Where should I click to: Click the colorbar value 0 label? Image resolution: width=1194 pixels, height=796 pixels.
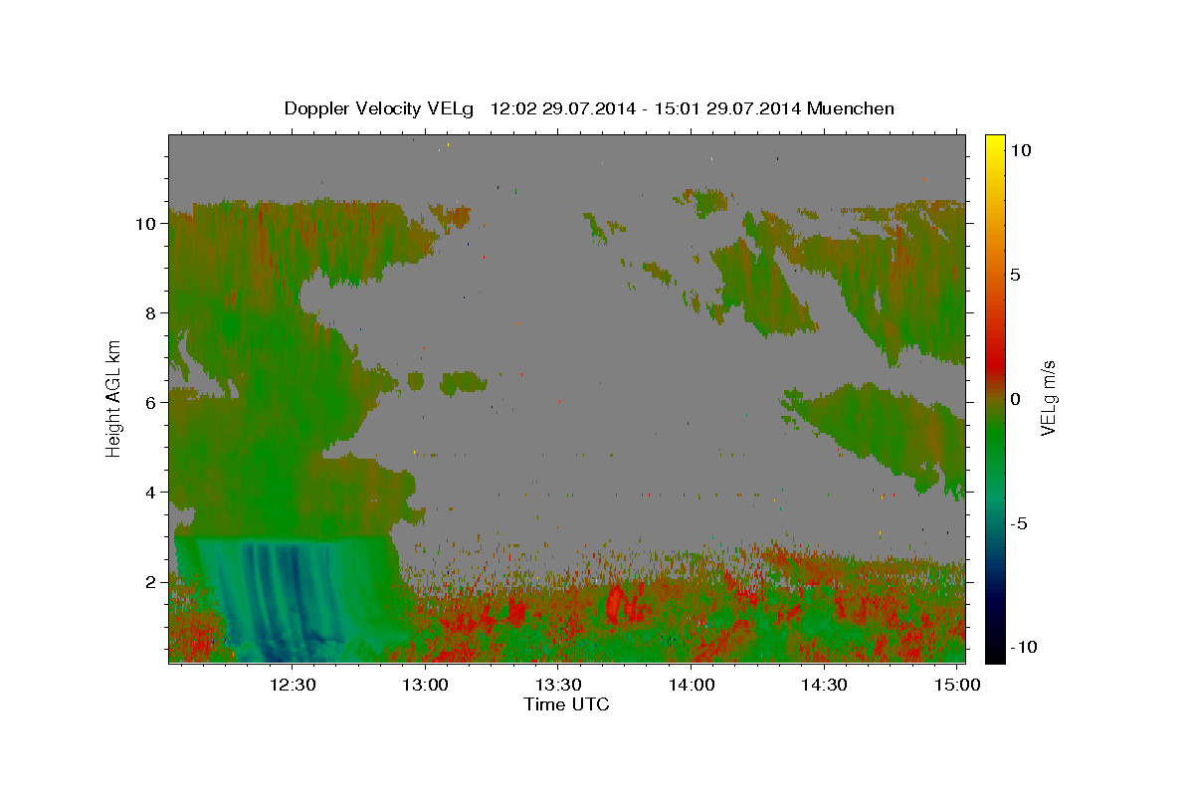[x=1015, y=399]
